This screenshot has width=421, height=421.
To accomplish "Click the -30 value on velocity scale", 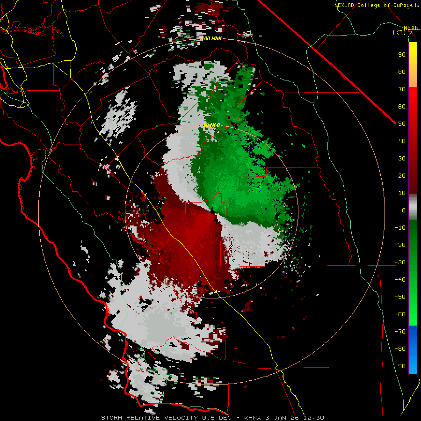I will (400, 262).
